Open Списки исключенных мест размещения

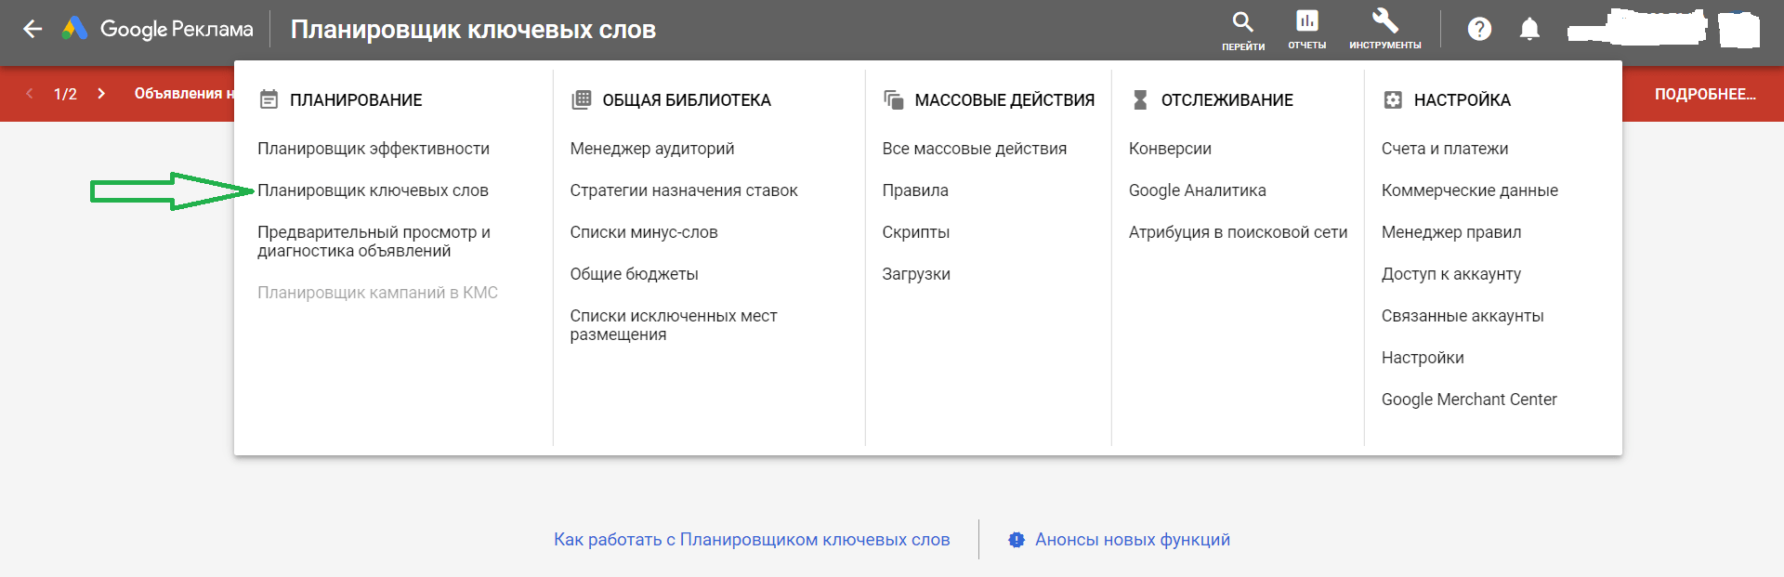(674, 325)
